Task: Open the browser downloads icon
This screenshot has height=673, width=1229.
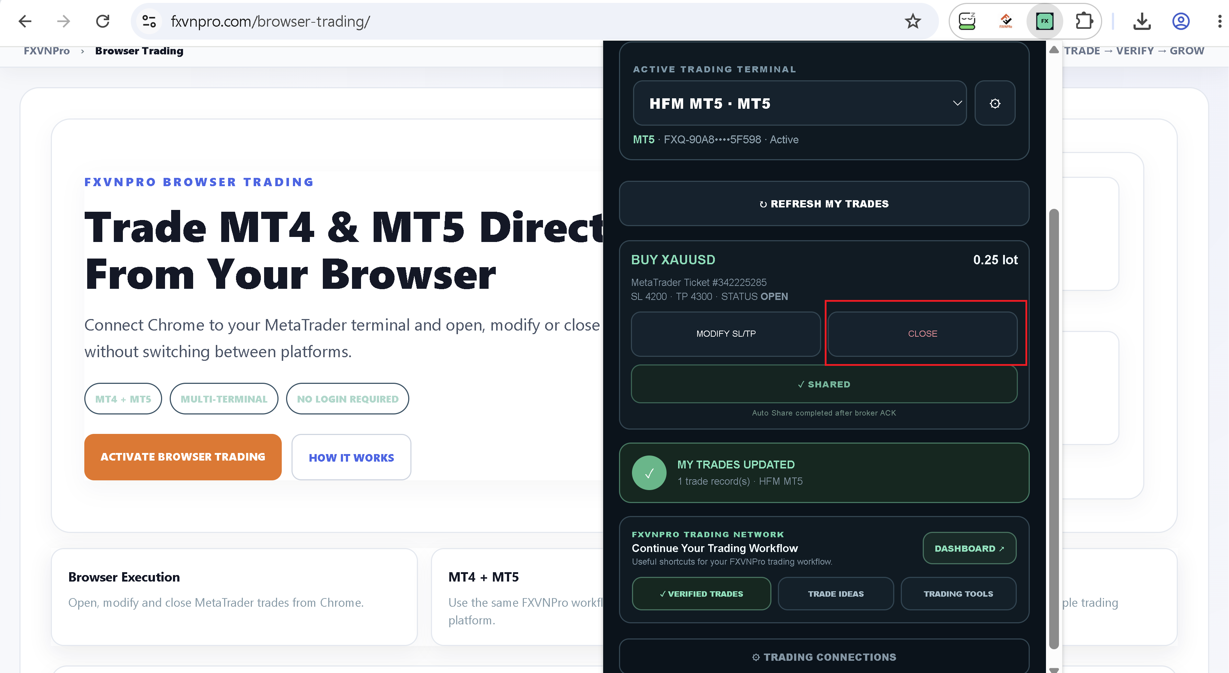Action: click(1142, 22)
